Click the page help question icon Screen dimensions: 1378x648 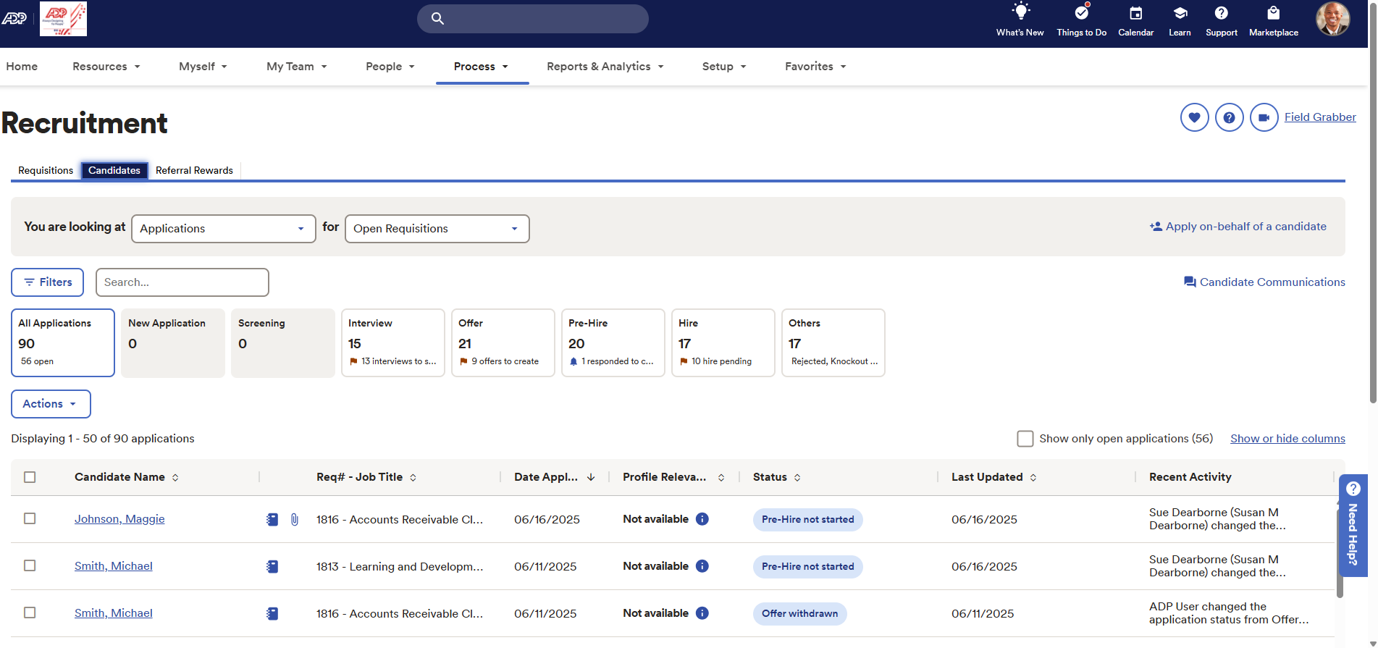click(1229, 117)
